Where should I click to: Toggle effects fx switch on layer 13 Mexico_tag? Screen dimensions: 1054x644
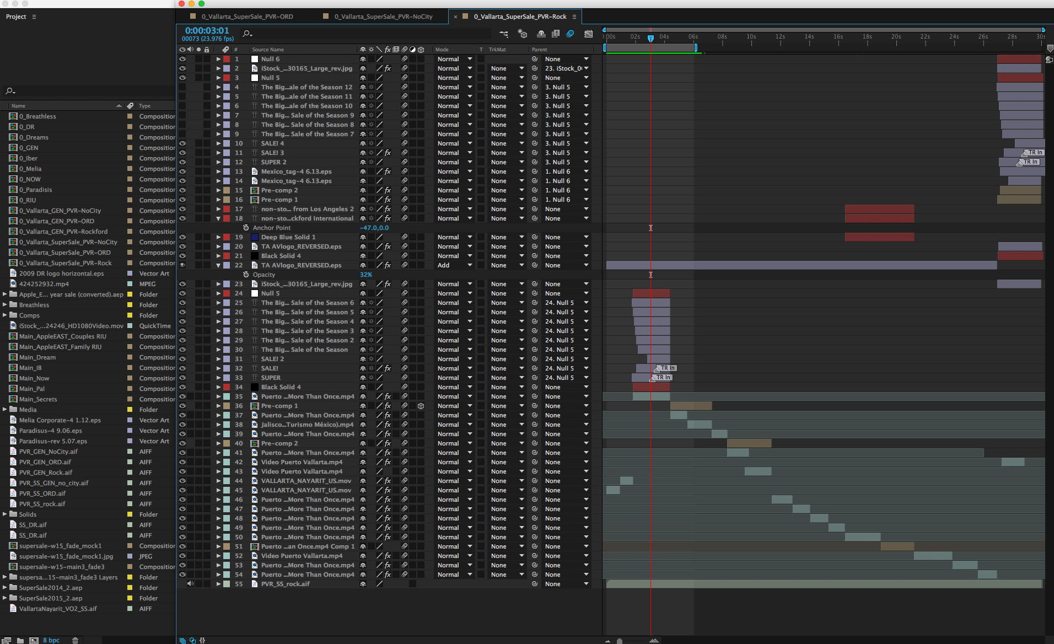[x=388, y=171]
